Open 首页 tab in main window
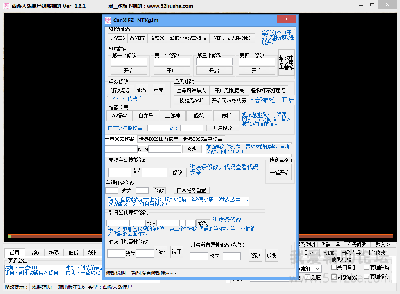Screen dimensions: 400x294 click(15, 253)
